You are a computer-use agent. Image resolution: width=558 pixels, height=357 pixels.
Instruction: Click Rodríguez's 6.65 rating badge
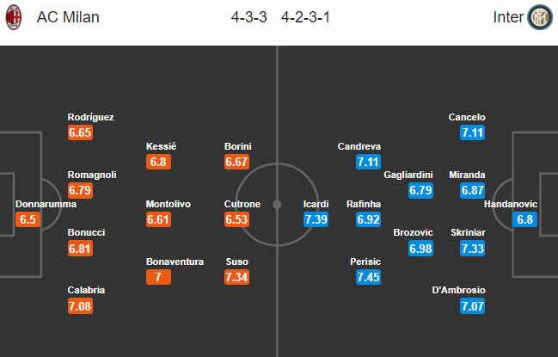click(81, 132)
